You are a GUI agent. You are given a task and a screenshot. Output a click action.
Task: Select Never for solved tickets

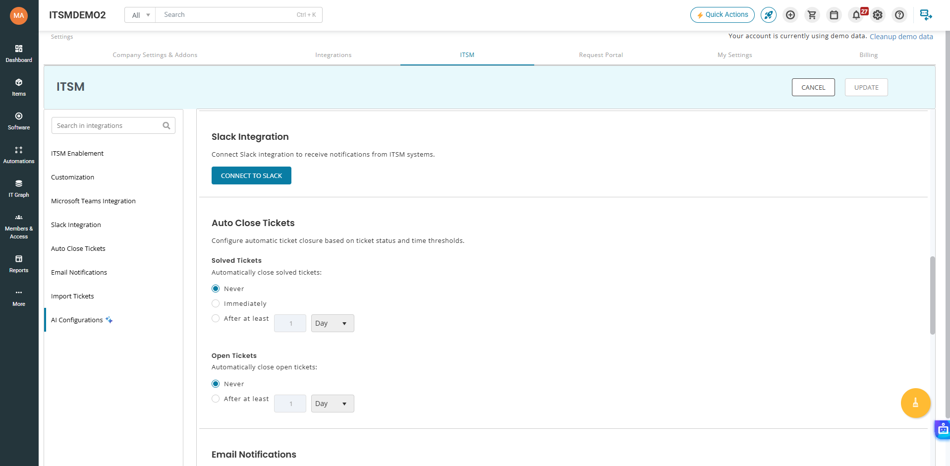pyautogui.click(x=216, y=289)
